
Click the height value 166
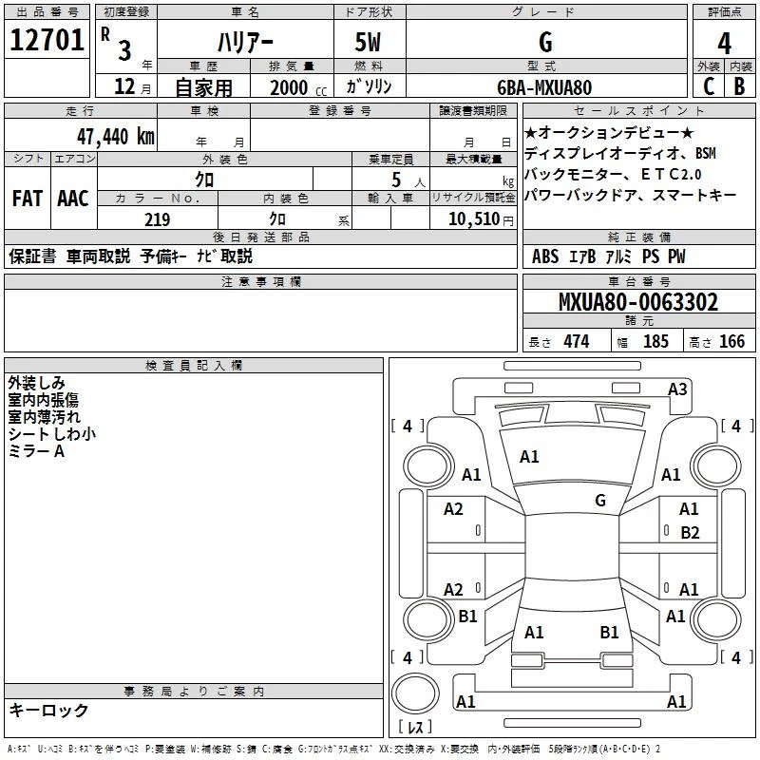pyautogui.click(x=731, y=341)
